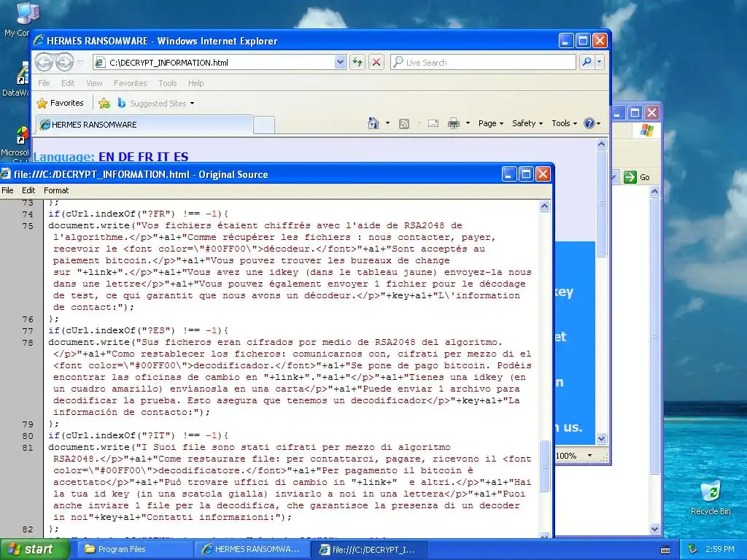Click scroll-down arrow of the IE page scrollbar
This screenshot has height=560, width=747.
click(601, 438)
